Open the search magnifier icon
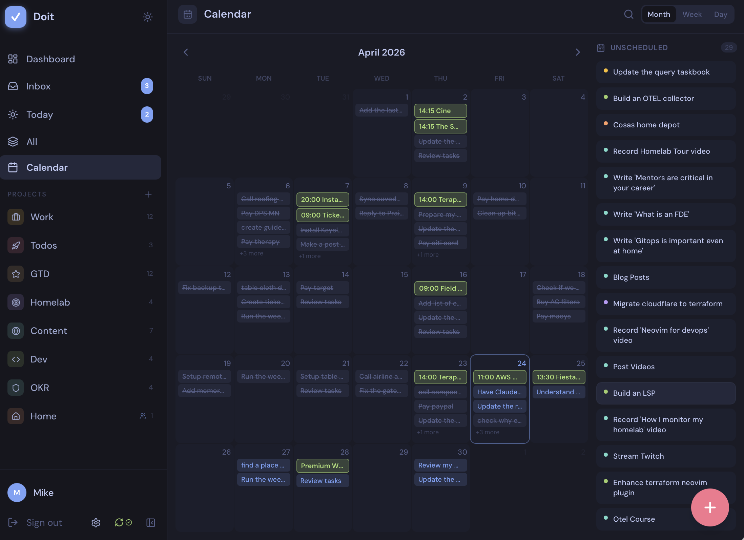 click(x=628, y=14)
